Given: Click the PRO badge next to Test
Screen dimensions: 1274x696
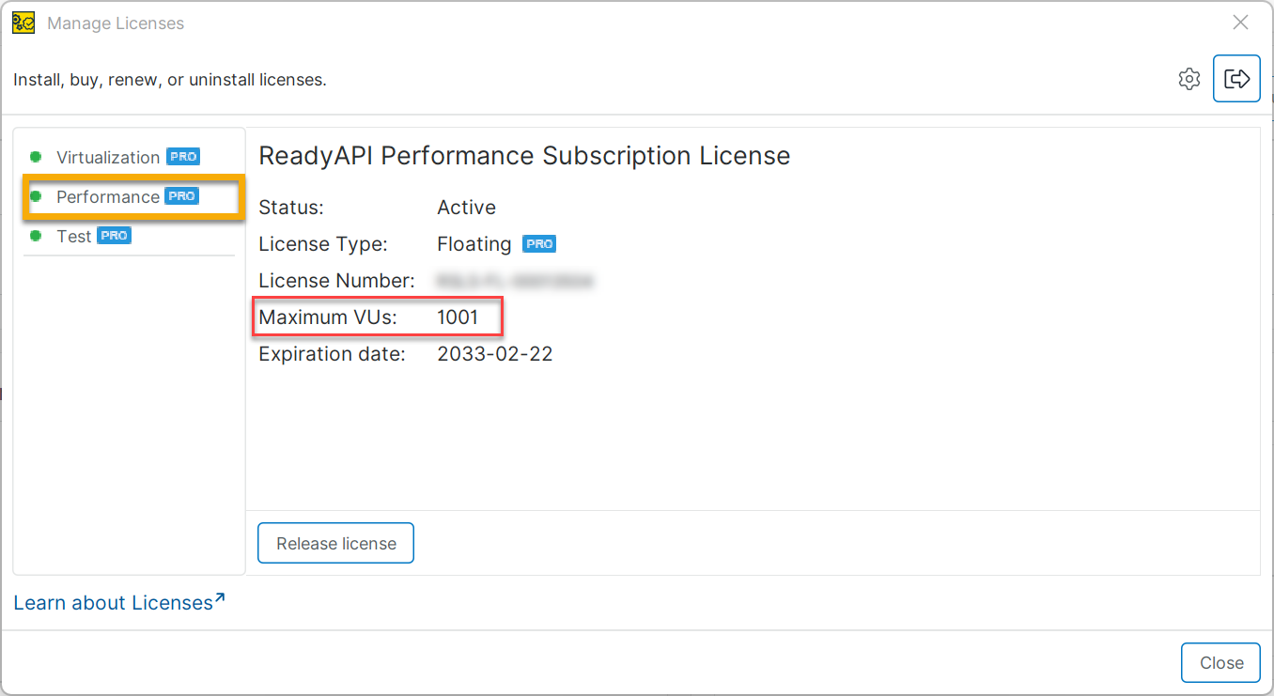Looking at the screenshot, I should (115, 236).
